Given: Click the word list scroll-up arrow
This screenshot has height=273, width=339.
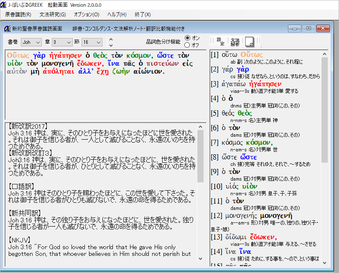Looking at the screenshot, I should [x=324, y=54].
